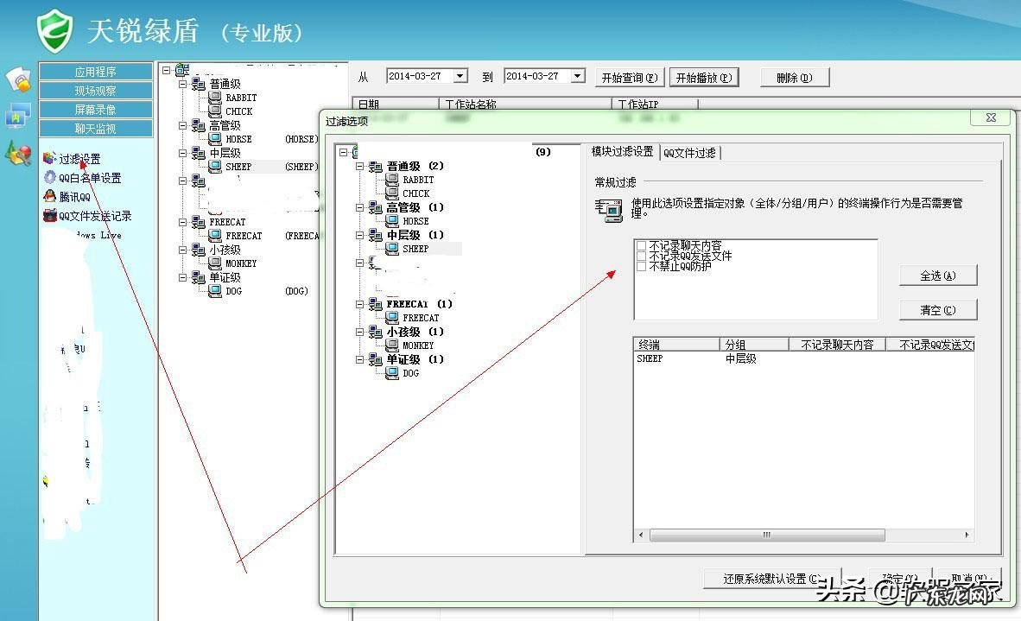Open the 过滤设置 filter settings icon

(x=48, y=159)
